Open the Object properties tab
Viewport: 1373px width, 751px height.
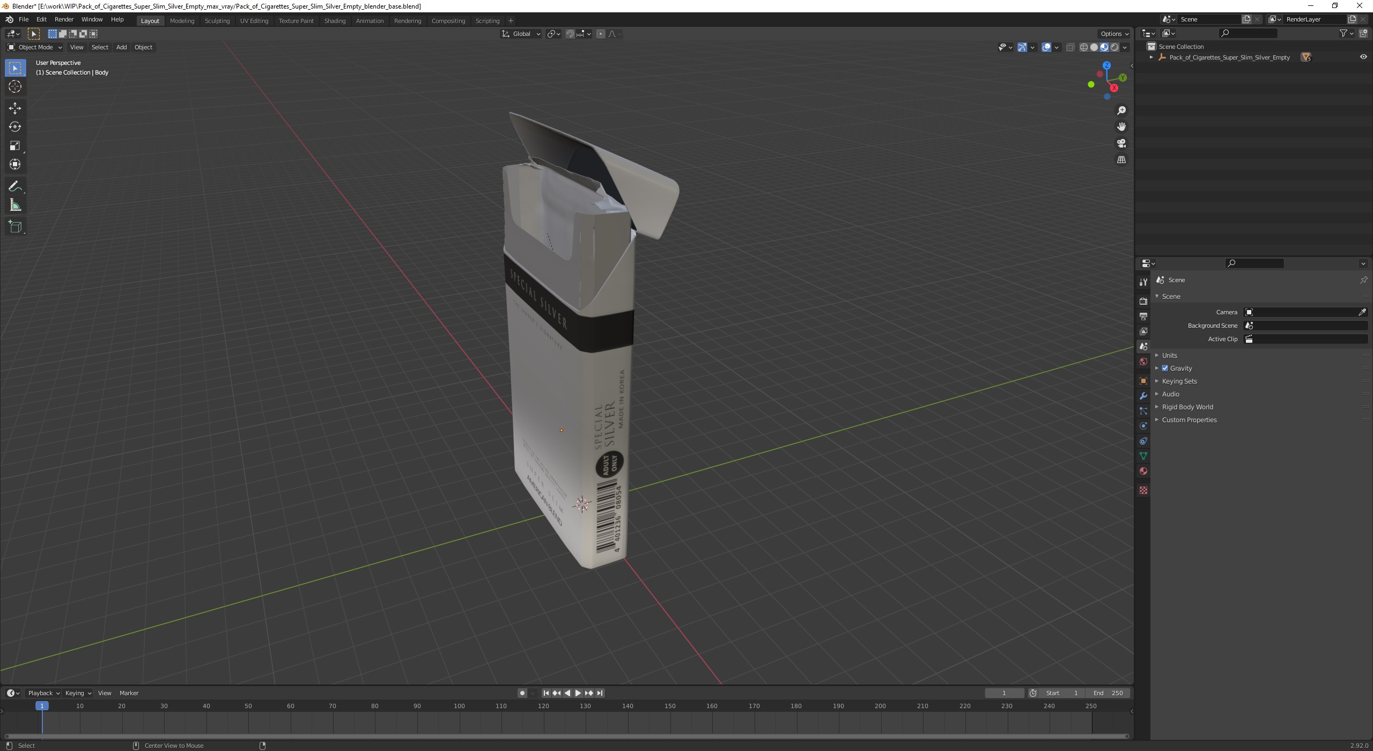(x=1143, y=381)
